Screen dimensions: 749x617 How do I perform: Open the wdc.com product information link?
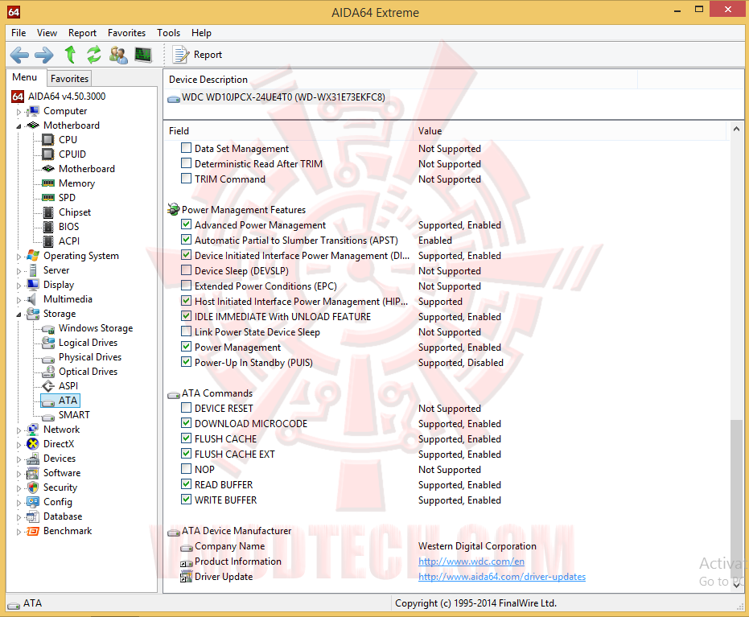coord(471,561)
